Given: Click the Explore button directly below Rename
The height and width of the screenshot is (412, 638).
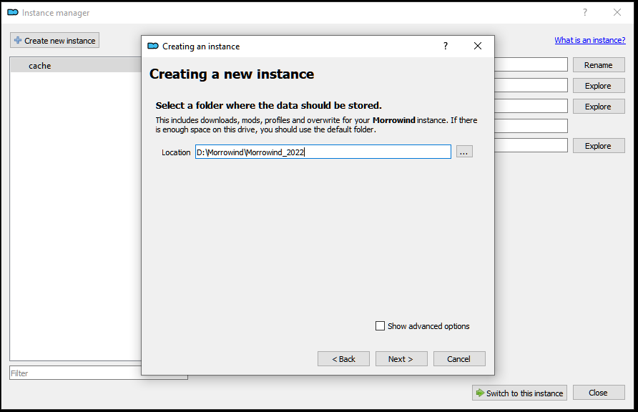Looking at the screenshot, I should tap(598, 86).
